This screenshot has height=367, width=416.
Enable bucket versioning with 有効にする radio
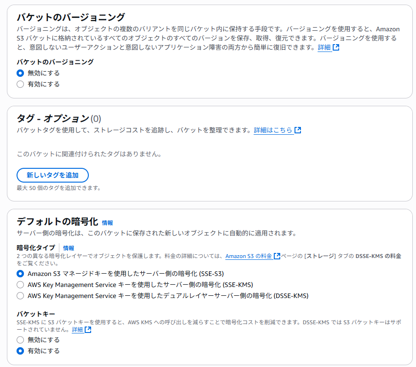(20, 84)
